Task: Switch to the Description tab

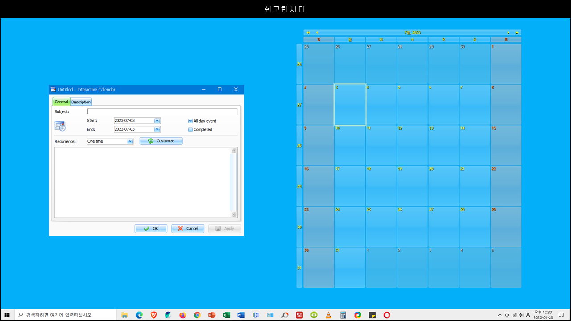Action: [81, 102]
